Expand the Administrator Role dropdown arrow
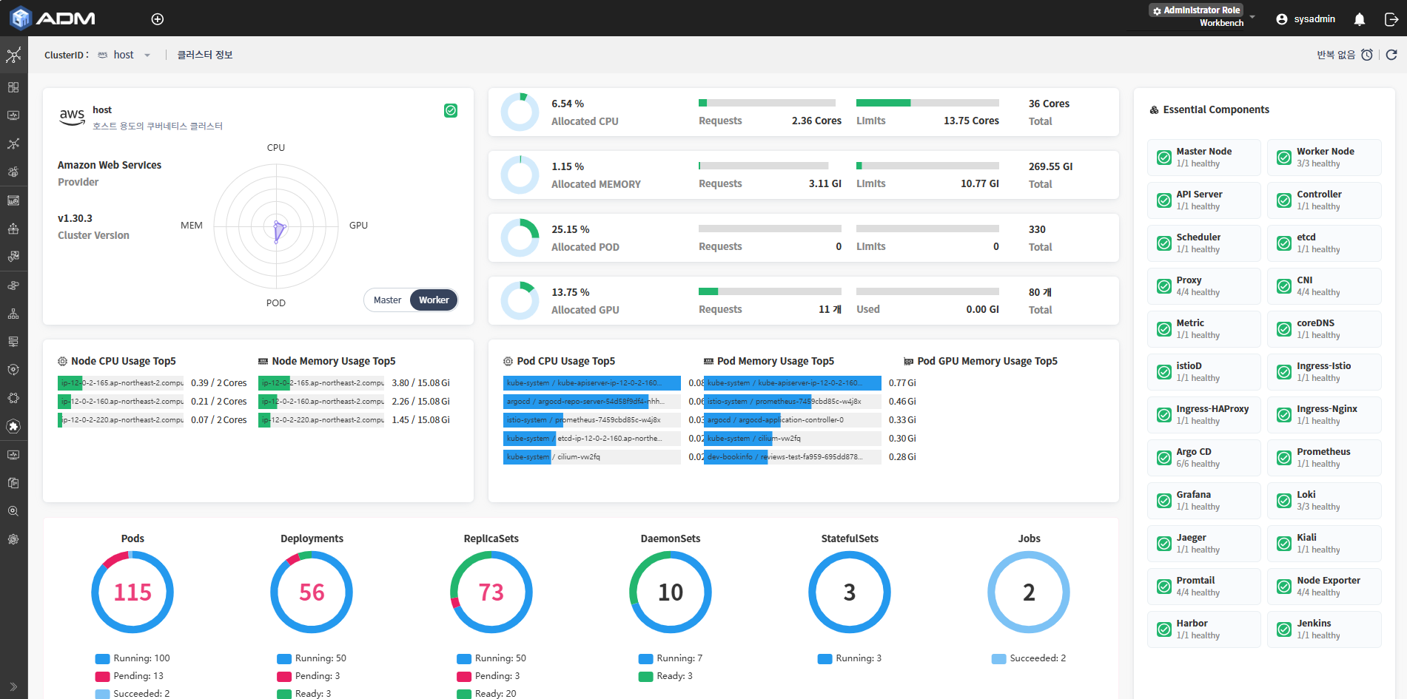The height and width of the screenshot is (699, 1407). pyautogui.click(x=1252, y=16)
